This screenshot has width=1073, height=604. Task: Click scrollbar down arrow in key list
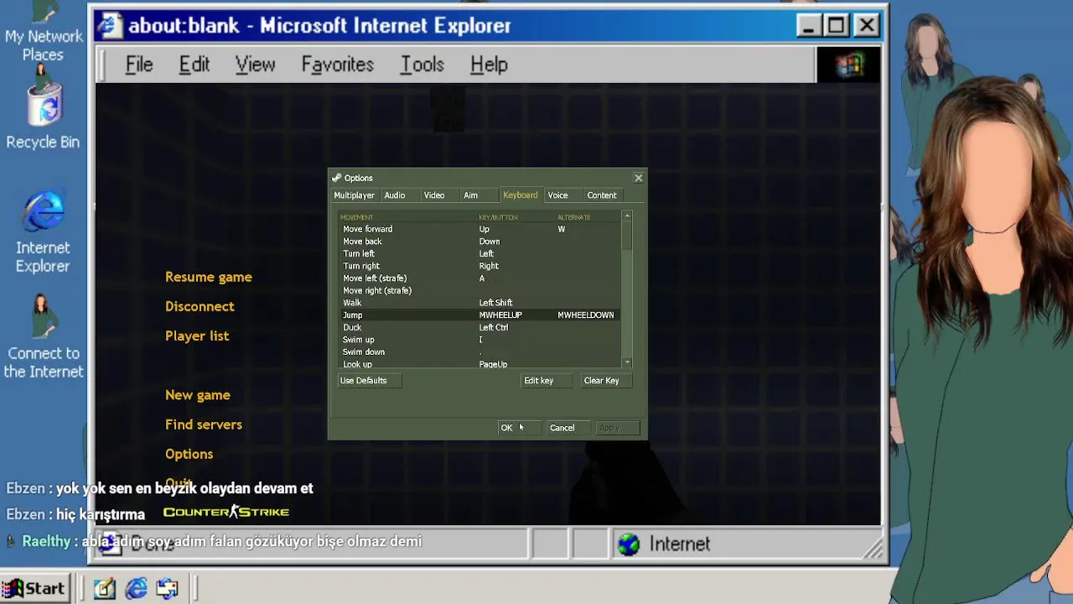point(627,362)
